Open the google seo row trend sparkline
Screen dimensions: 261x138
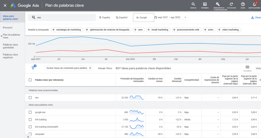137,112
